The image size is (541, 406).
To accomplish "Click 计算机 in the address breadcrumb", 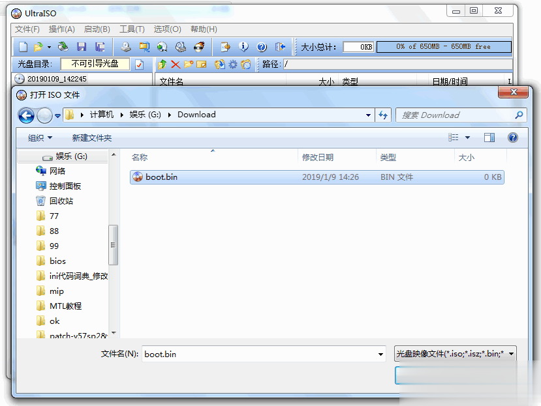I will [101, 115].
